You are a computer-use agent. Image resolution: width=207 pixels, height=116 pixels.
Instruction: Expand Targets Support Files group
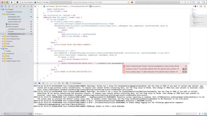[3, 61]
